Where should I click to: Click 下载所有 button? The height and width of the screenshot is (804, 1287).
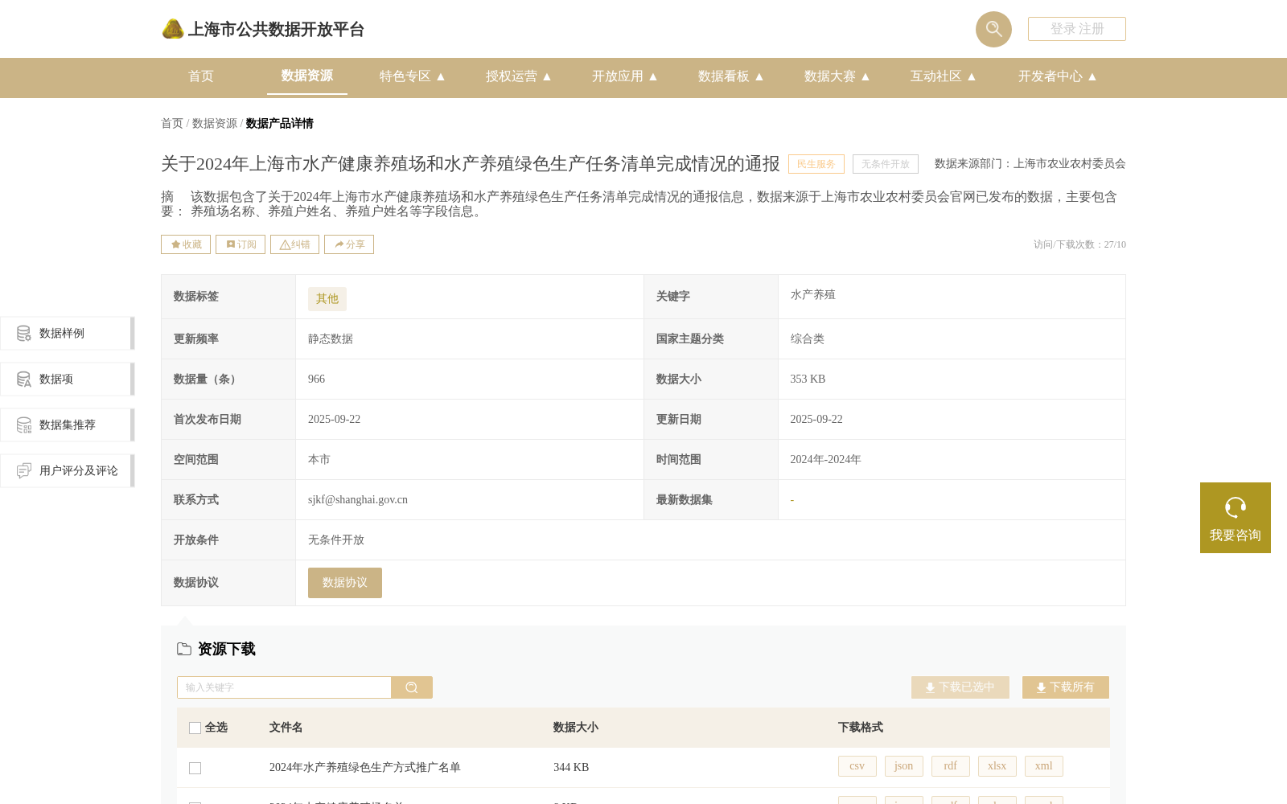1066,687
